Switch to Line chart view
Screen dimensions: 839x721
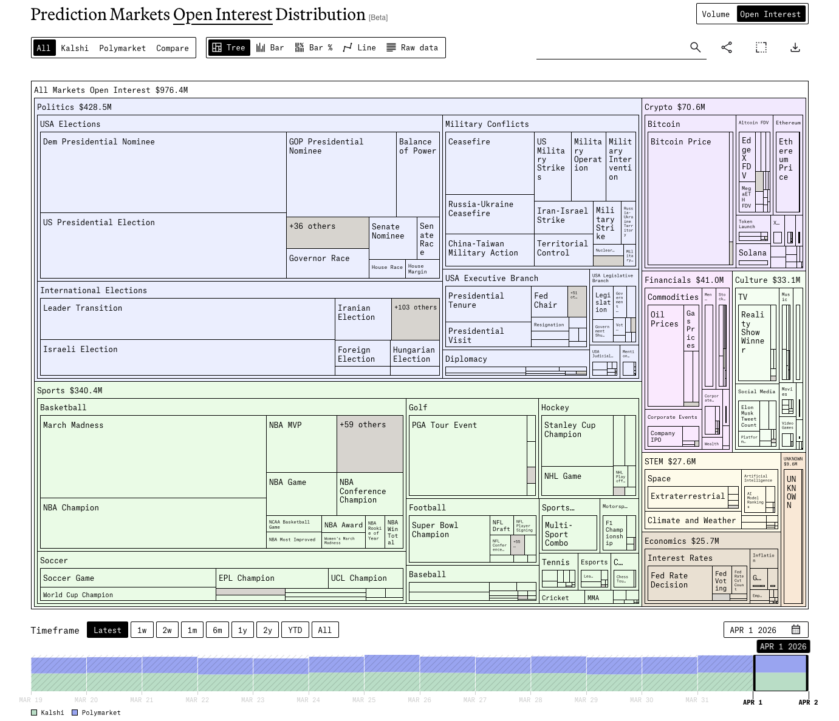click(x=359, y=48)
